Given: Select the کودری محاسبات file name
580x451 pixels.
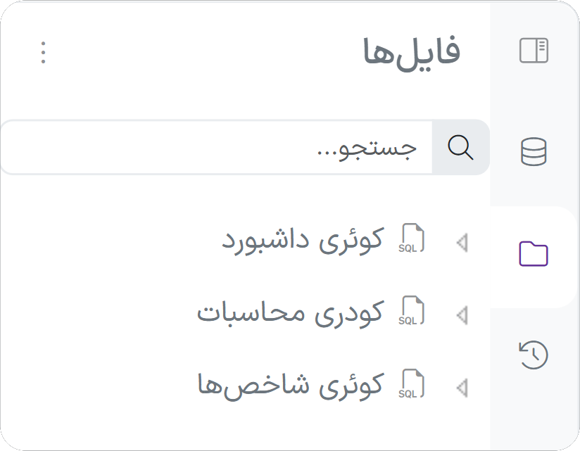Looking at the screenshot, I should 290,313.
